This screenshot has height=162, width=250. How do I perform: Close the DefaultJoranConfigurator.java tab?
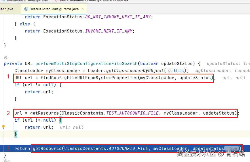[x=82, y=9]
